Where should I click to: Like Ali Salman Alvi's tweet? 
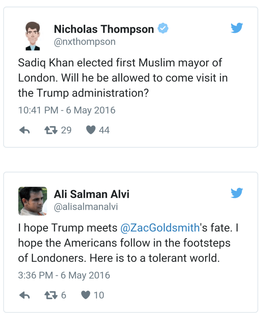pos(85,295)
